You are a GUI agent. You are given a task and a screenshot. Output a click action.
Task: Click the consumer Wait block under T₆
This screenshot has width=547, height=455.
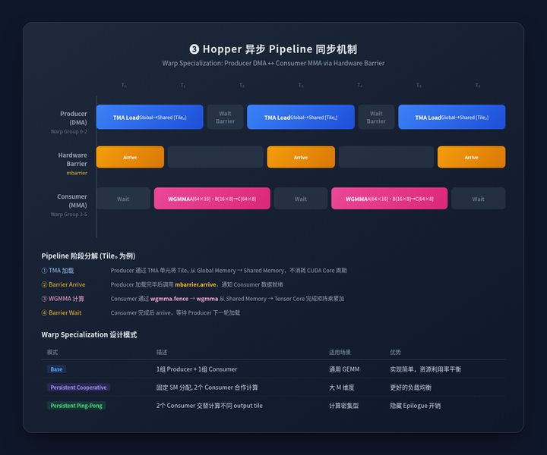tap(479, 199)
